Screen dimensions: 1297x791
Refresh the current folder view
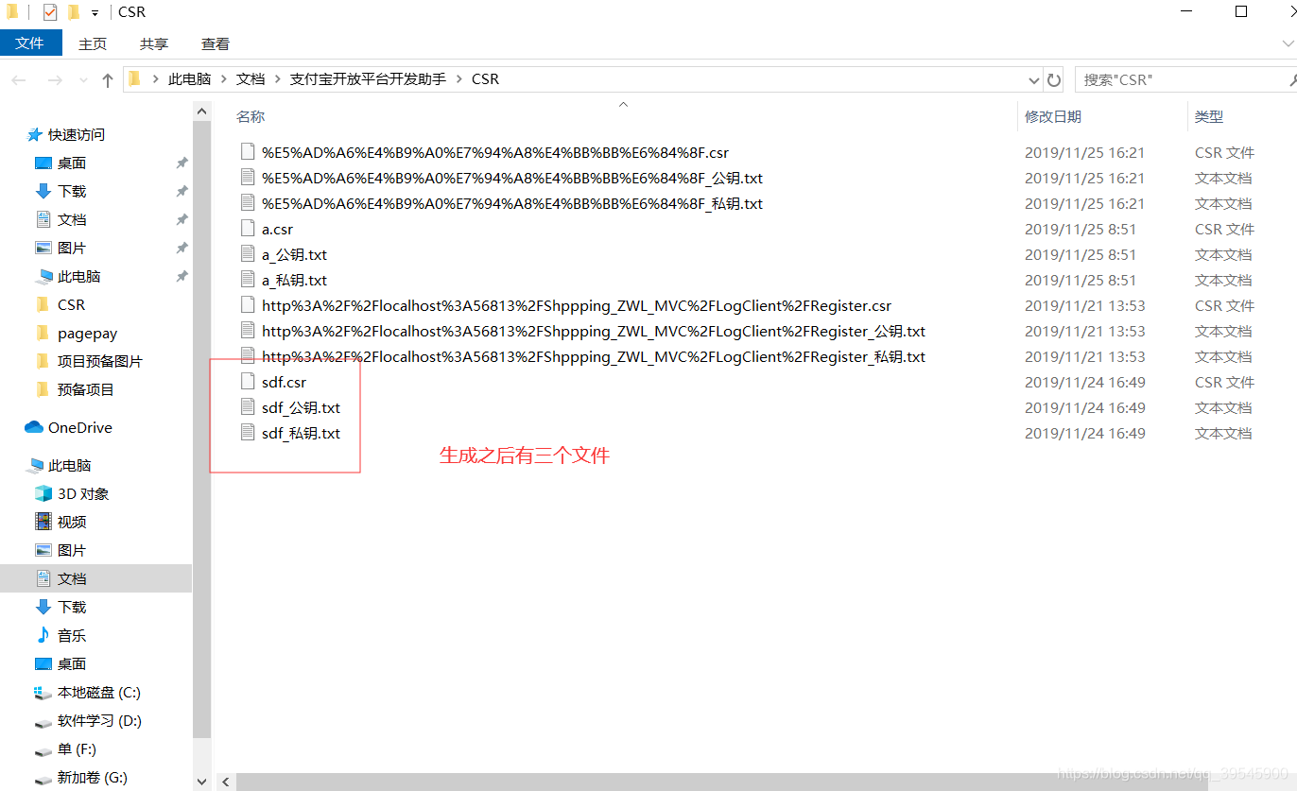(1054, 80)
